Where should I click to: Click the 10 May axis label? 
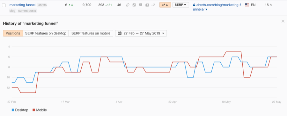[x=226, y=102]
